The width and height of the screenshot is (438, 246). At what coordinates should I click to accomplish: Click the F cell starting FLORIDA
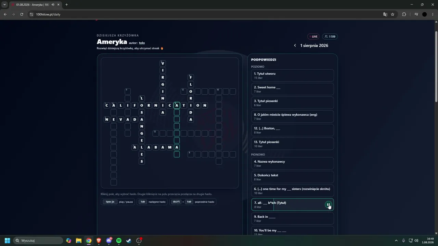click(x=191, y=77)
